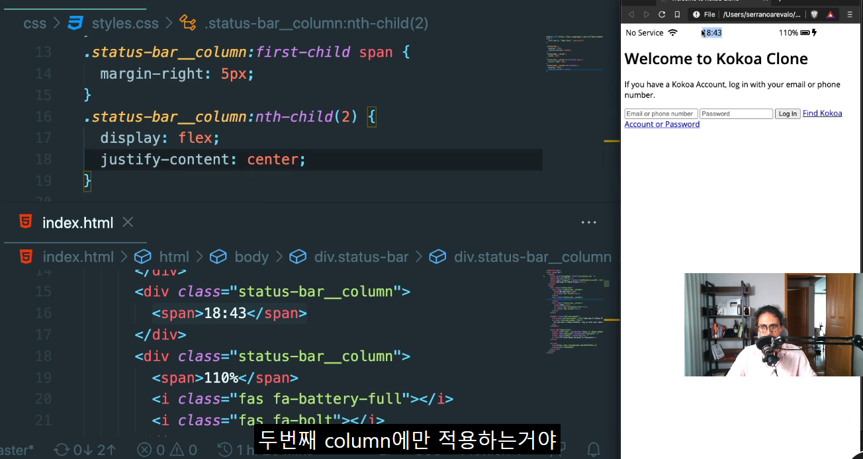Click the cube icon before div.status-bar breadcrumb
The height and width of the screenshot is (459, 863).
pyautogui.click(x=298, y=257)
